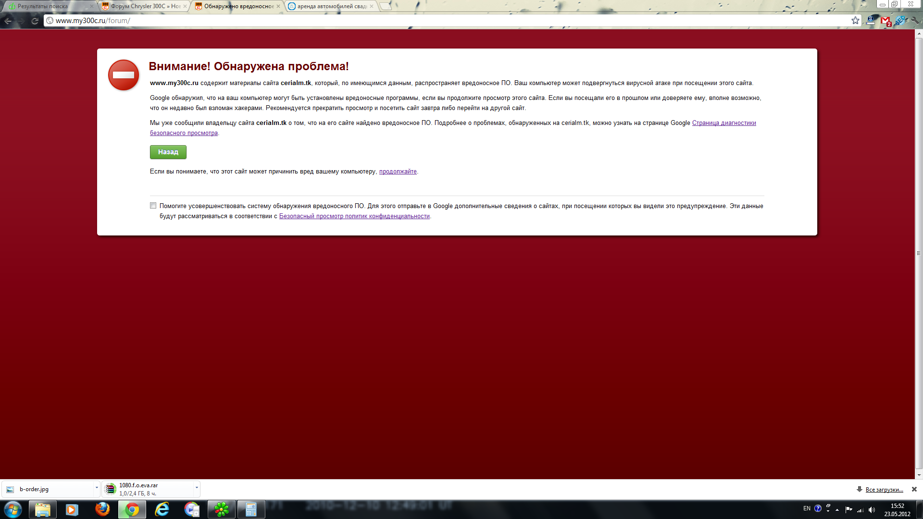The width and height of the screenshot is (923, 519).
Task: Click the Внимание! Обнаружена проблема! heading
Action: 249,66
